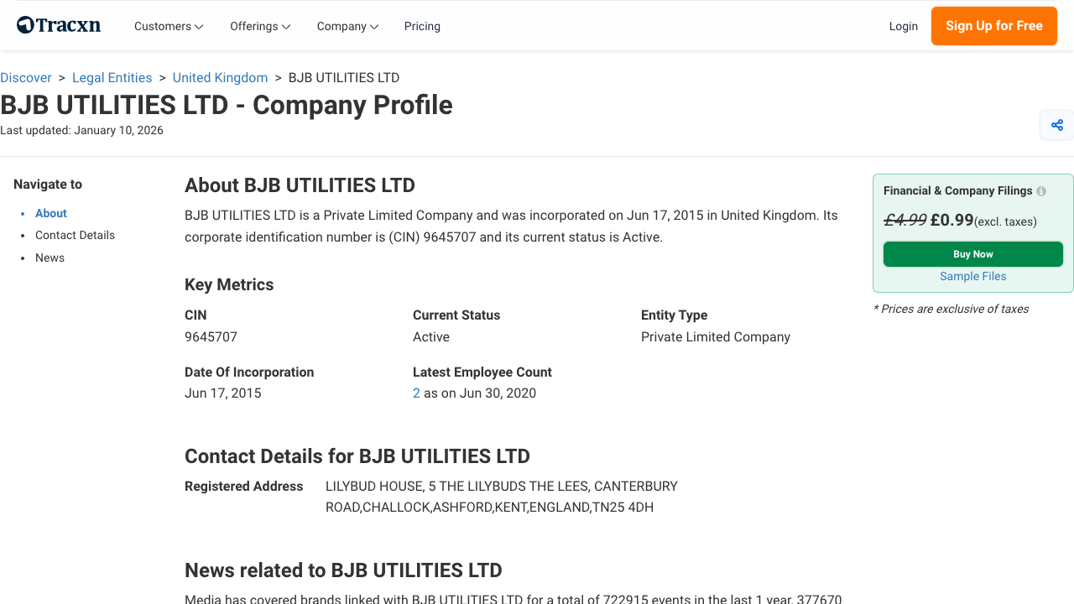Image resolution: width=1074 pixels, height=604 pixels.
Task: Click the BJB UTILITIES LTD page heading
Action: (227, 105)
